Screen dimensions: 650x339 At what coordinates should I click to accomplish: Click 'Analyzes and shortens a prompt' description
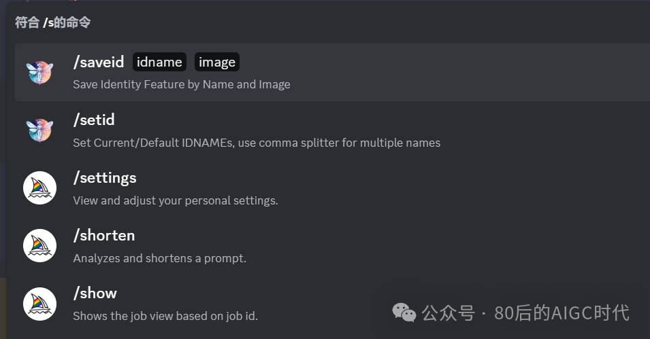[159, 258]
